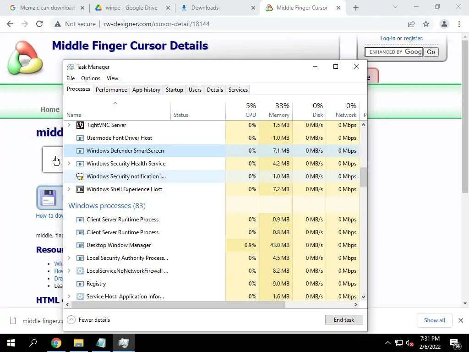The height and width of the screenshot is (352, 469).
Task: Switch to the Details tab
Action: coord(215,90)
